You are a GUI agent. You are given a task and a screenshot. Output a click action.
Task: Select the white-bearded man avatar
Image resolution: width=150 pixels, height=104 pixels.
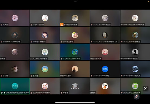pyautogui.click(x=15, y=69)
